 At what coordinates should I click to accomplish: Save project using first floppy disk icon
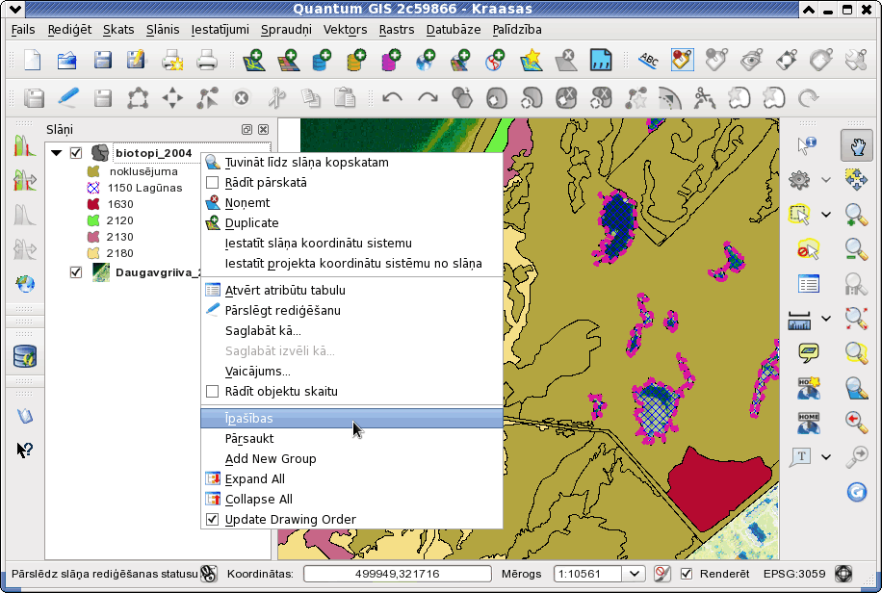point(102,61)
